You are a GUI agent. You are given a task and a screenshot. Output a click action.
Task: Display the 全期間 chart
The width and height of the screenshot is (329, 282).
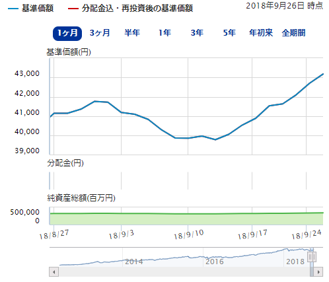(293, 33)
